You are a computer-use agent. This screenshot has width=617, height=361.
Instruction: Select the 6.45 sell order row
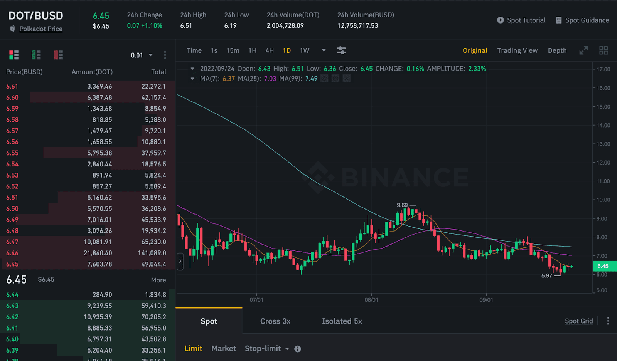88,264
